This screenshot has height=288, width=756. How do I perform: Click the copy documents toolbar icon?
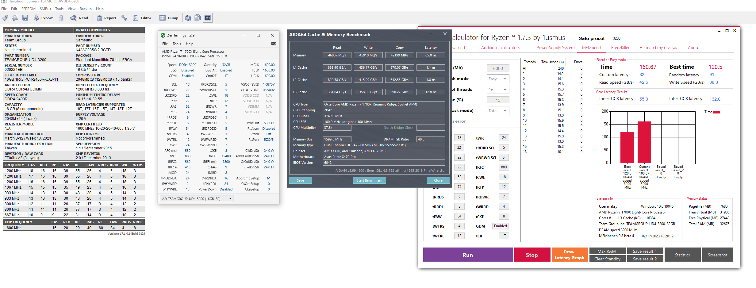click(x=198, y=18)
